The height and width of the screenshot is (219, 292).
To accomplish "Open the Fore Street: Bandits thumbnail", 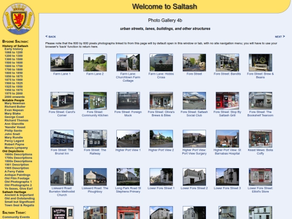I will tap(227, 63).
